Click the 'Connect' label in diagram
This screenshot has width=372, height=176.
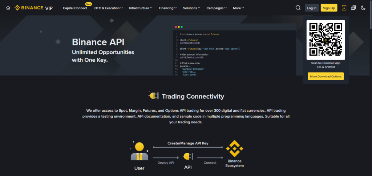coord(210,163)
